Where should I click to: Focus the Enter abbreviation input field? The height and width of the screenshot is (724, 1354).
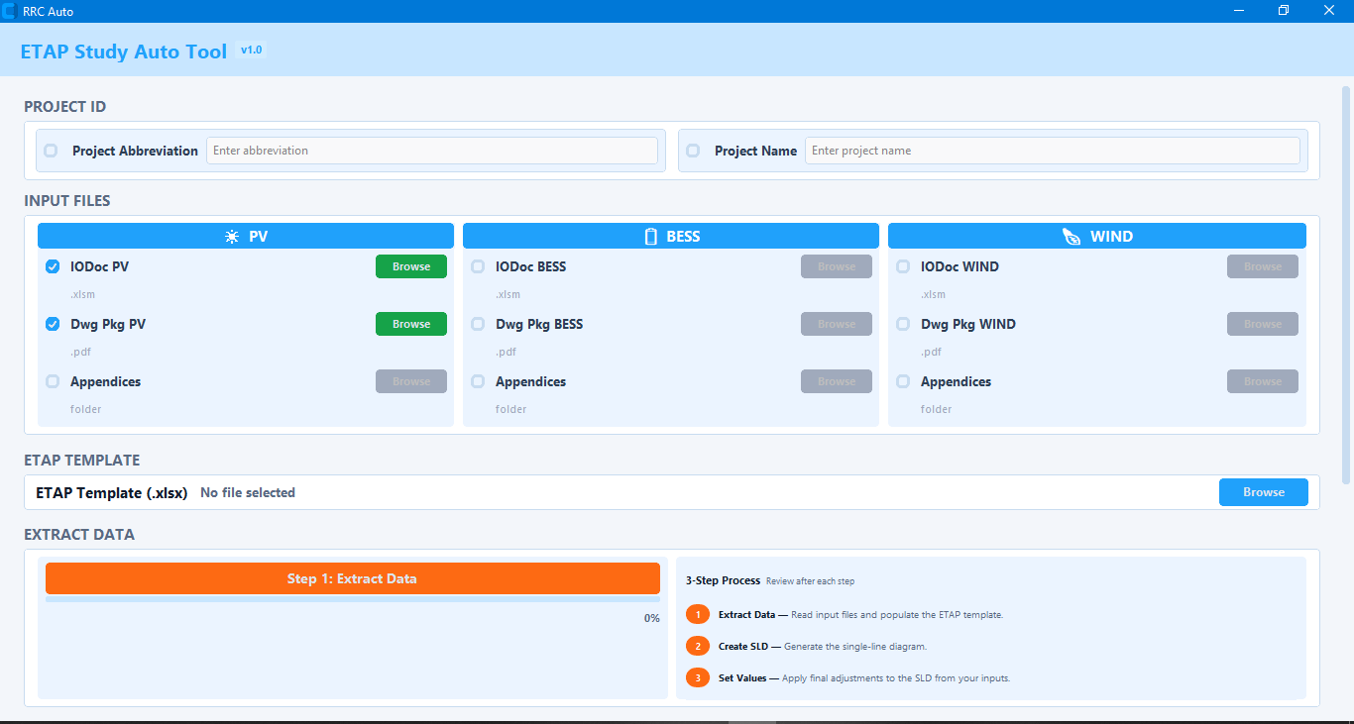(432, 151)
